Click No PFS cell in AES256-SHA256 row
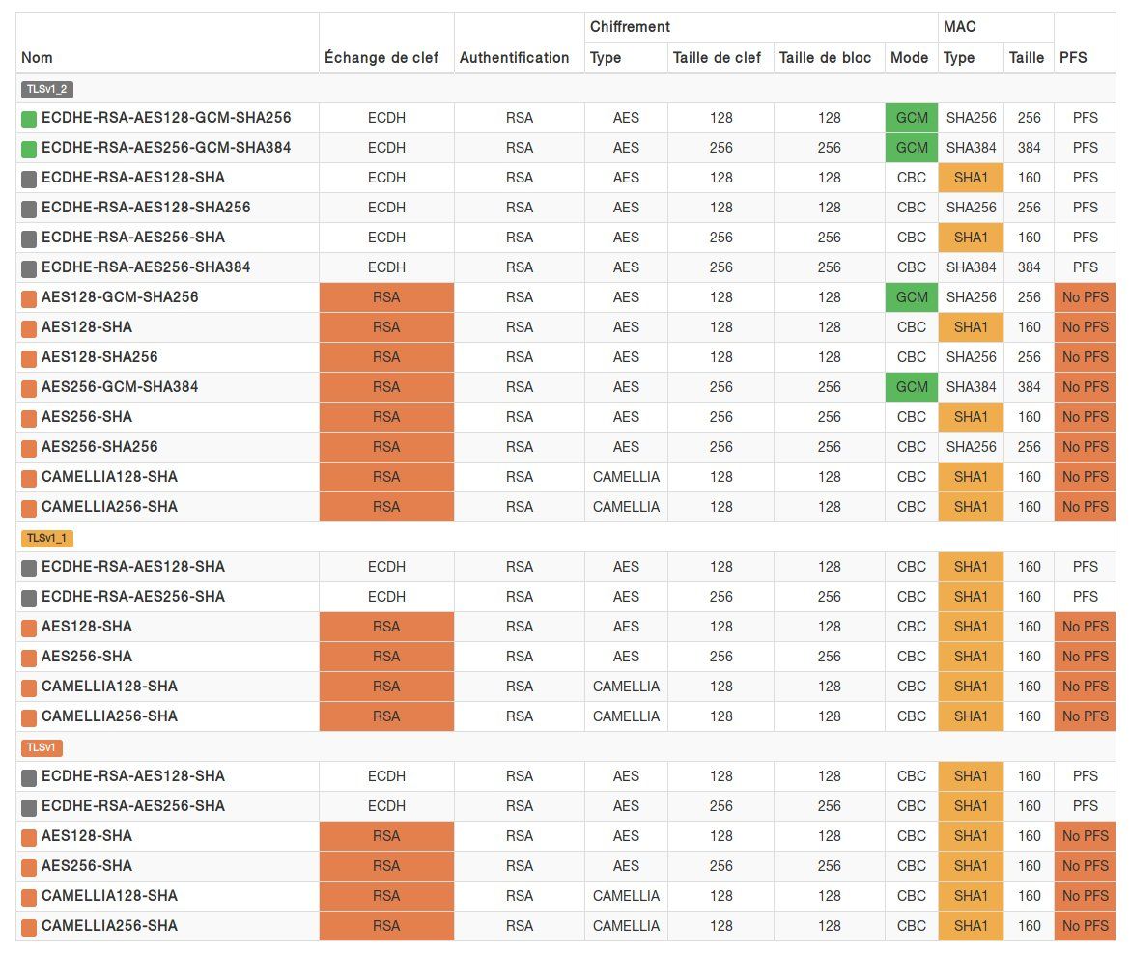1130x954 pixels. (1085, 448)
